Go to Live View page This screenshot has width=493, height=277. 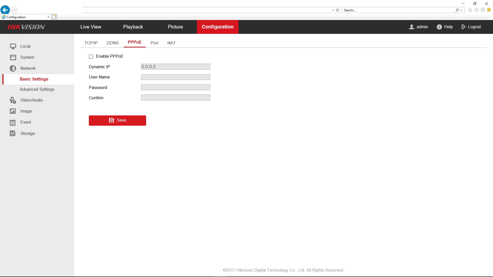click(91, 27)
